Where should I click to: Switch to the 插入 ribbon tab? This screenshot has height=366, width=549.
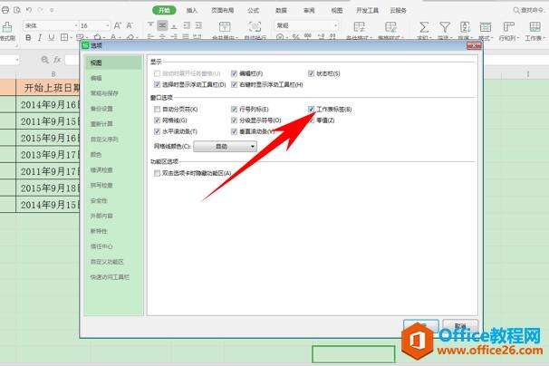click(x=192, y=10)
